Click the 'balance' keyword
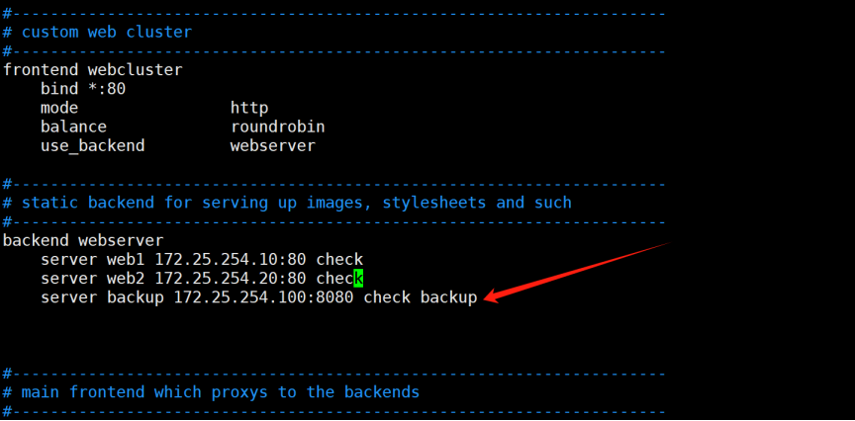855x421 pixels. pyautogui.click(x=73, y=126)
